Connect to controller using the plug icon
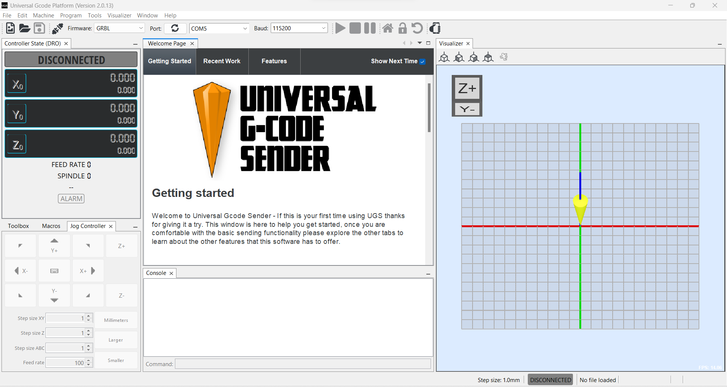Image resolution: width=727 pixels, height=387 pixels. click(x=57, y=28)
